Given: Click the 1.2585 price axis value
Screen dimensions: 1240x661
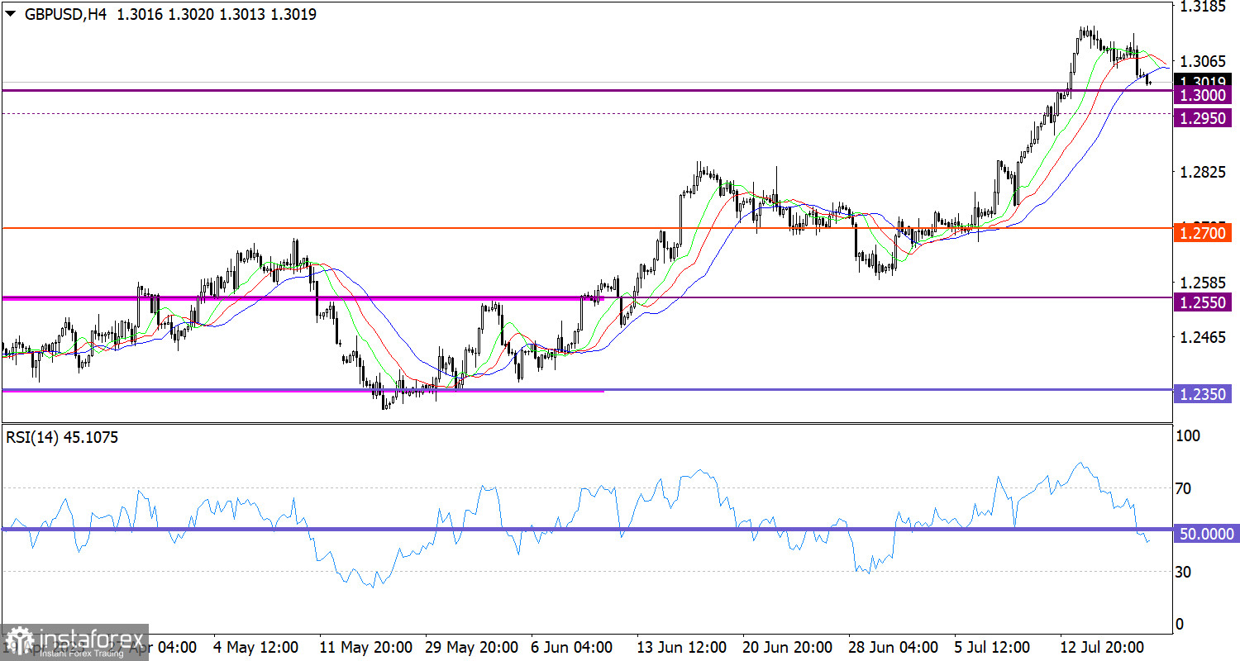Looking at the screenshot, I should [1203, 283].
